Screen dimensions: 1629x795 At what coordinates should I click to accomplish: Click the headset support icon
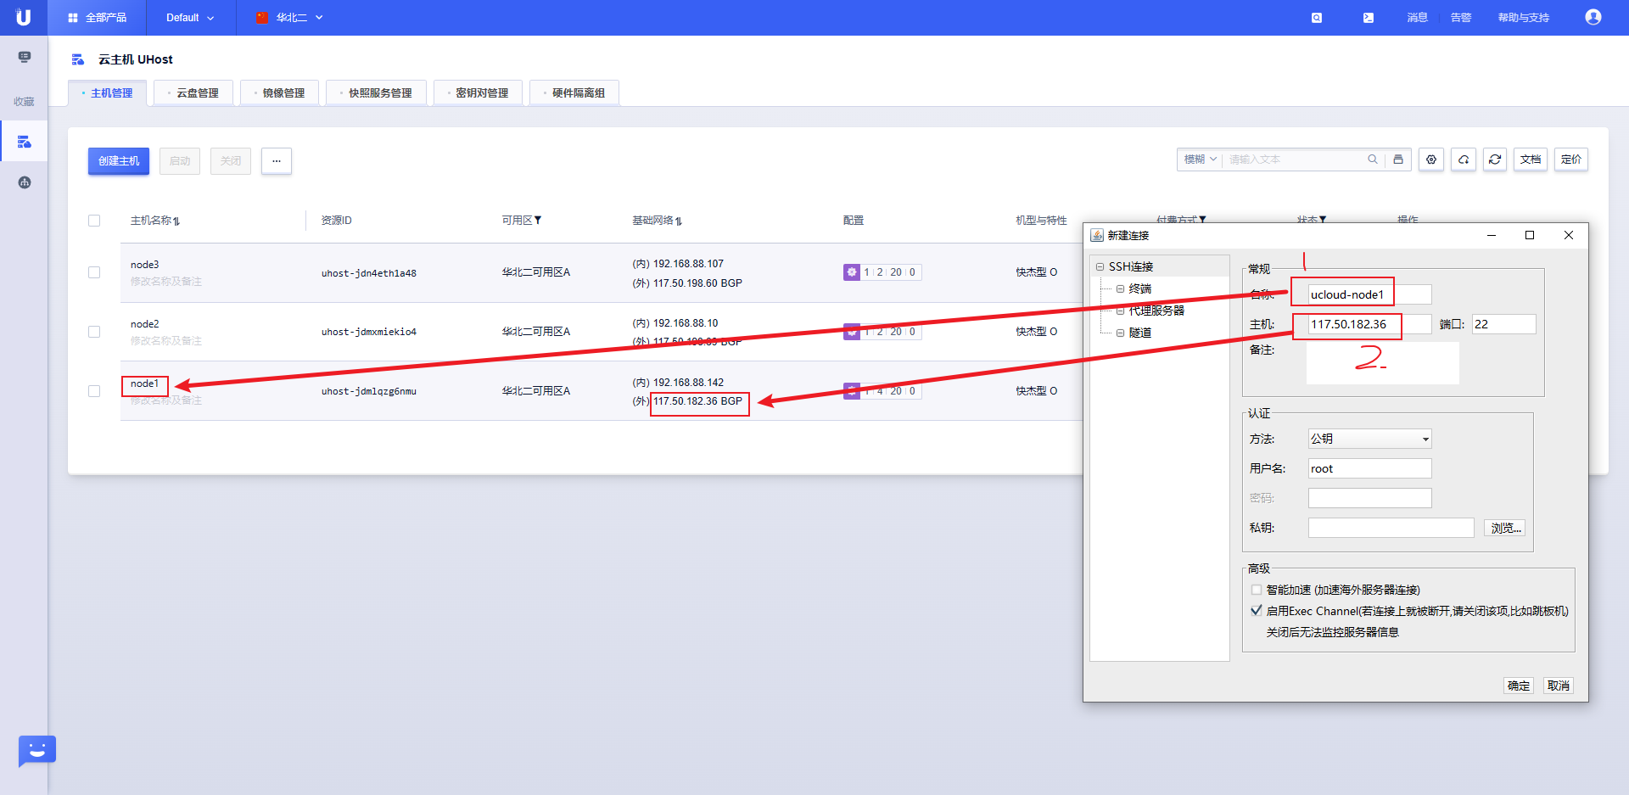coord(1464,160)
